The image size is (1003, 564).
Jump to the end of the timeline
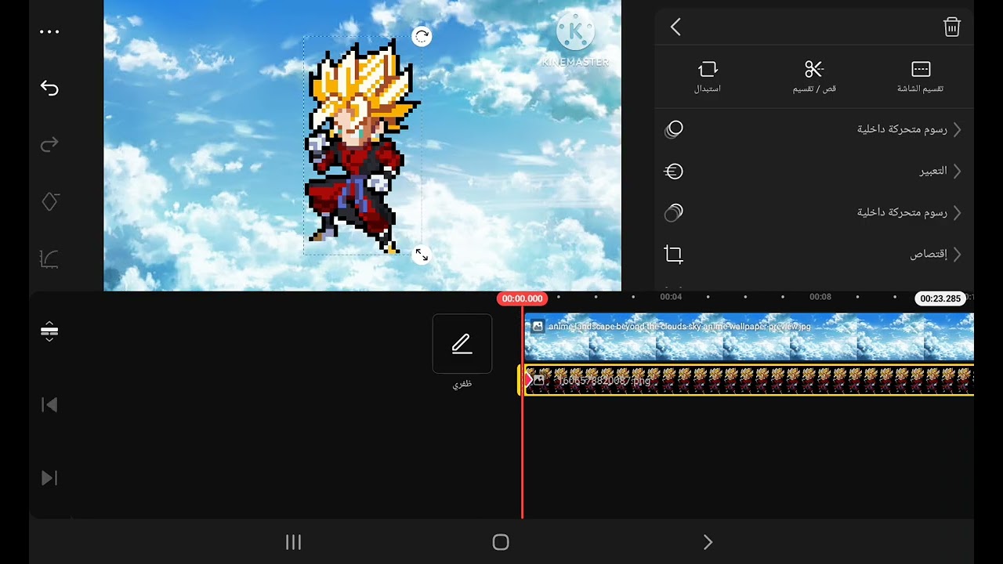[49, 478]
